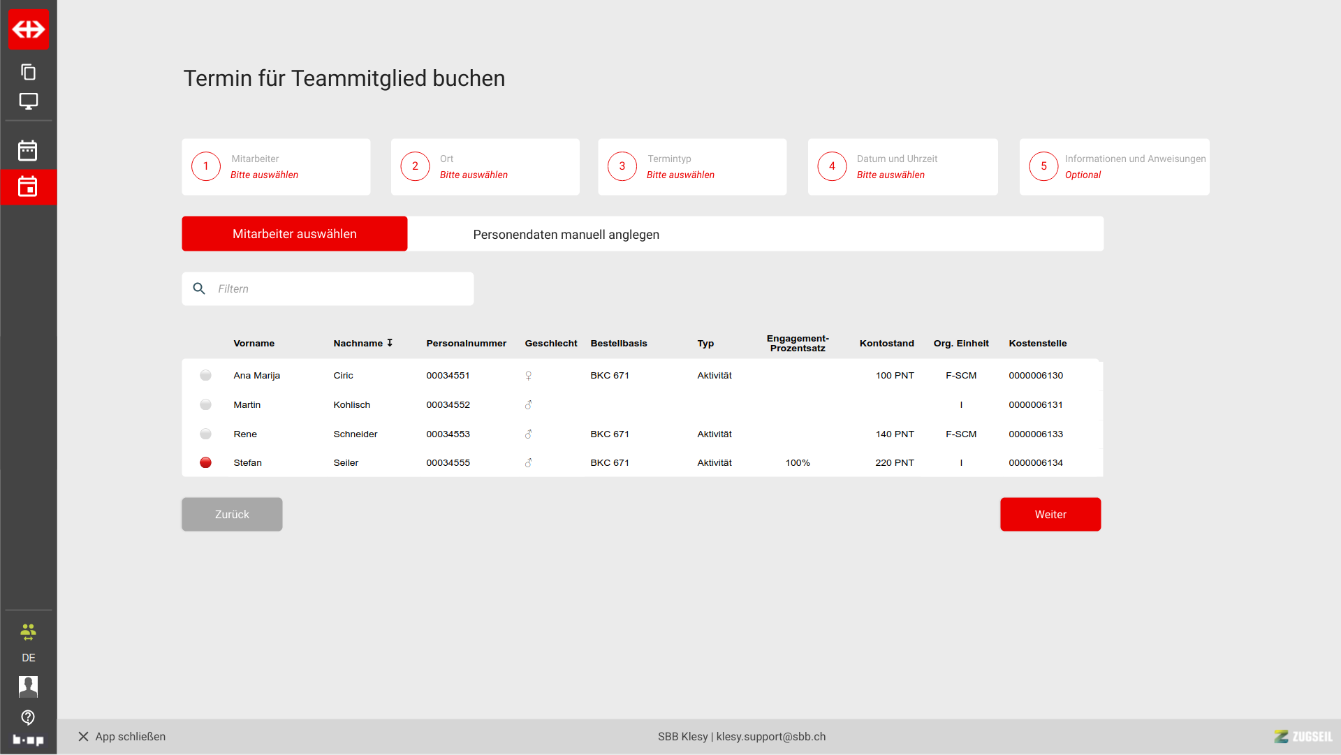Open step 2 Ort selection

coord(485,167)
